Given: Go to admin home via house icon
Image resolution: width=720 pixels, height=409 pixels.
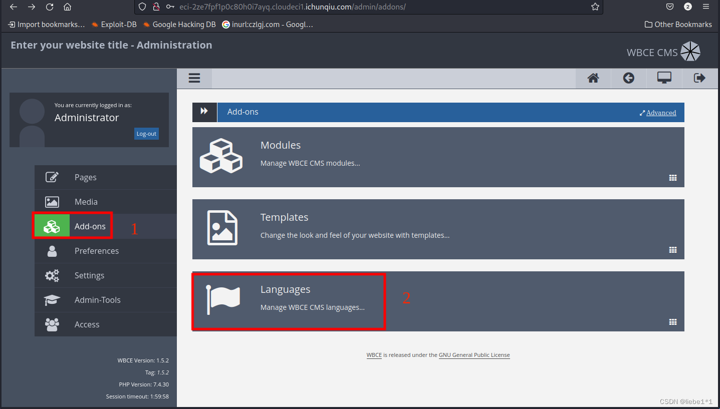Looking at the screenshot, I should pyautogui.click(x=593, y=78).
